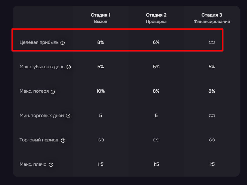Select the Стадия 2 Проверка column header
The width and height of the screenshot is (247, 185).
[156, 18]
